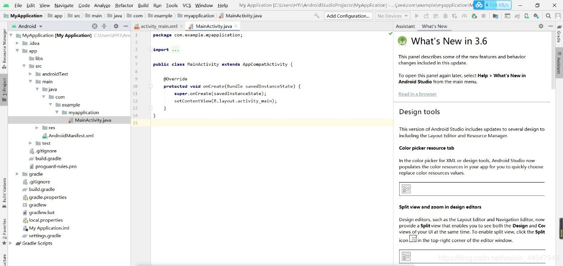The width and height of the screenshot is (563, 266).
Task: Select the What's New tab
Action: (434, 26)
